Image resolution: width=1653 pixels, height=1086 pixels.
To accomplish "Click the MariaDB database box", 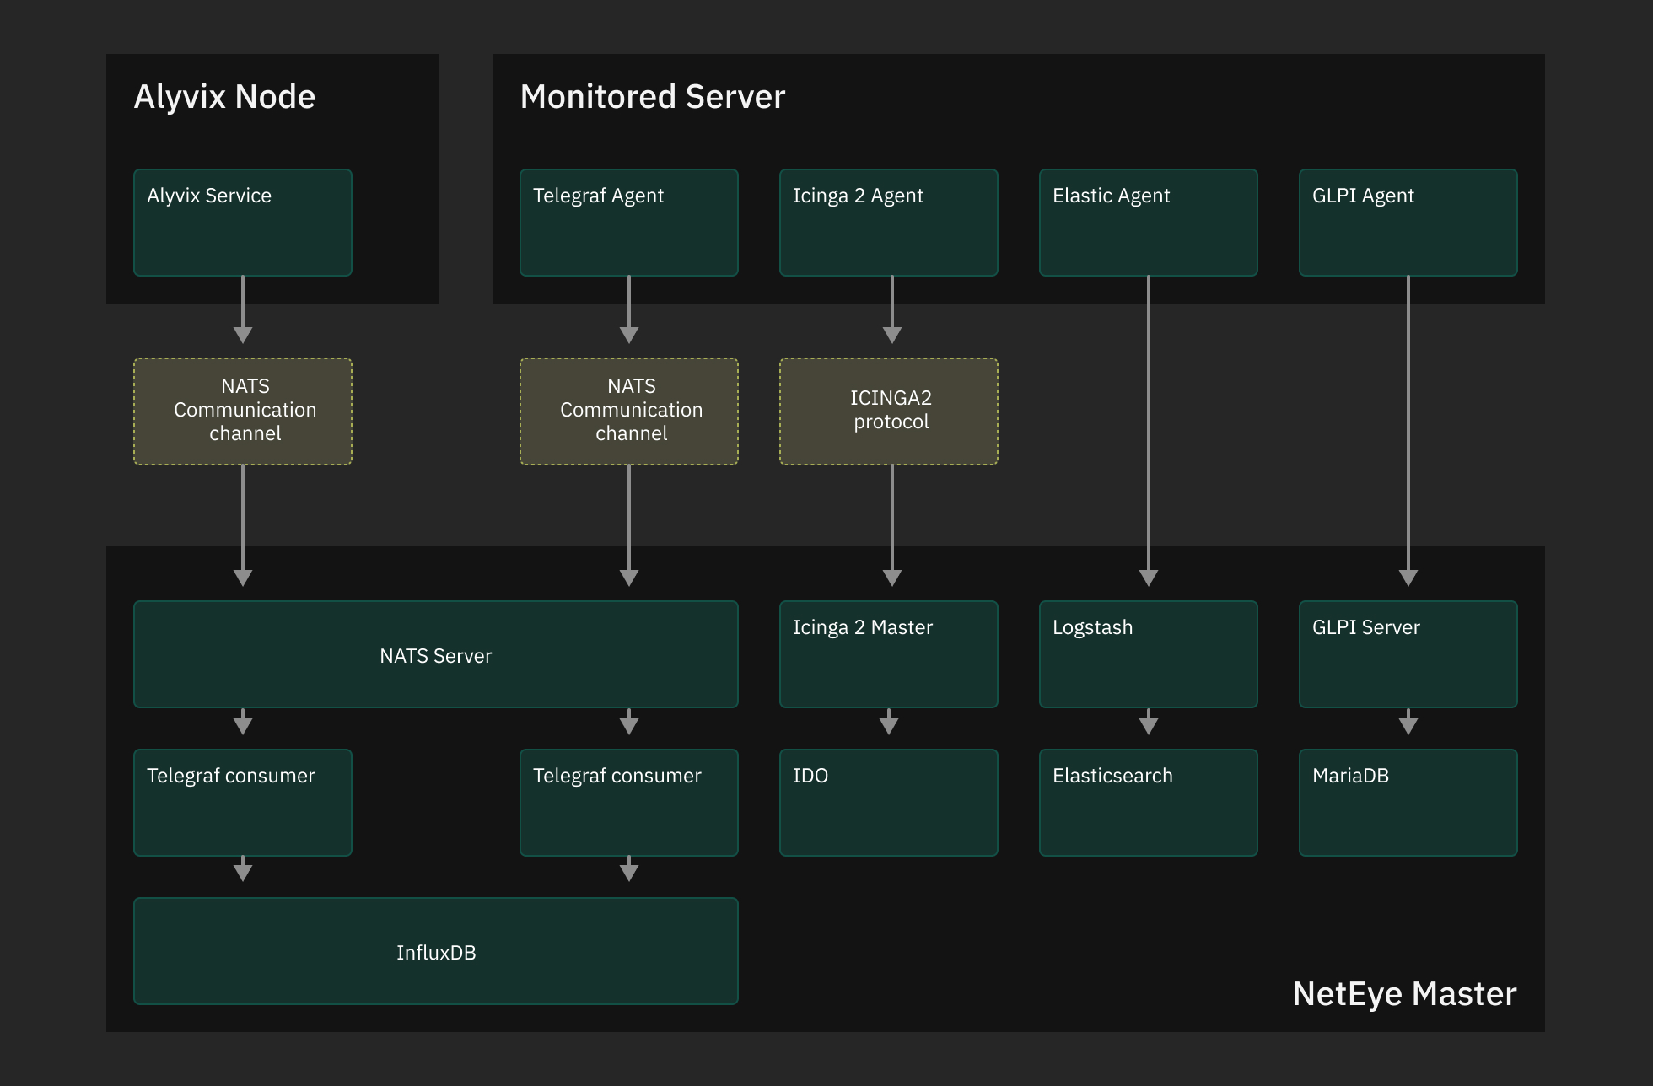I will 1407,802.
